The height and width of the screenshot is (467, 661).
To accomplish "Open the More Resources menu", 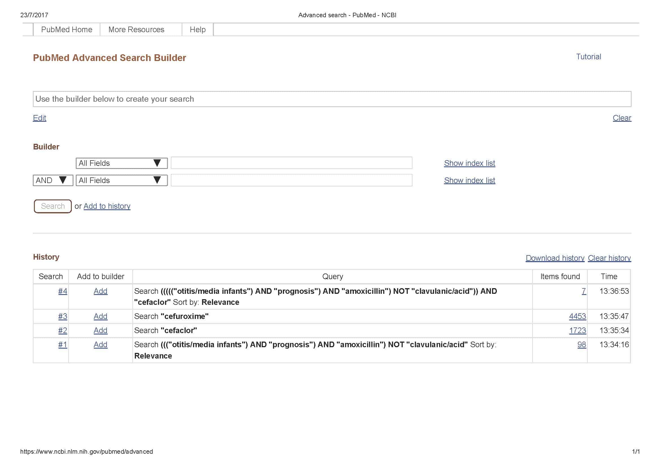I will tap(136, 30).
